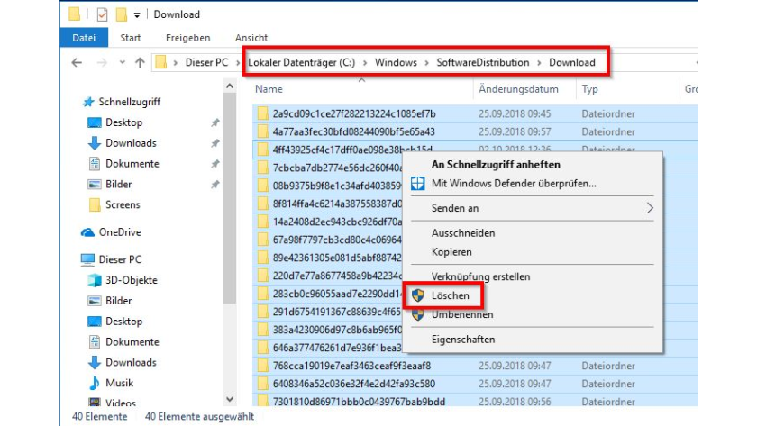Open Dokumente under Dieser PC
Image resolution: width=757 pixels, height=426 pixels.
pyautogui.click(x=132, y=341)
